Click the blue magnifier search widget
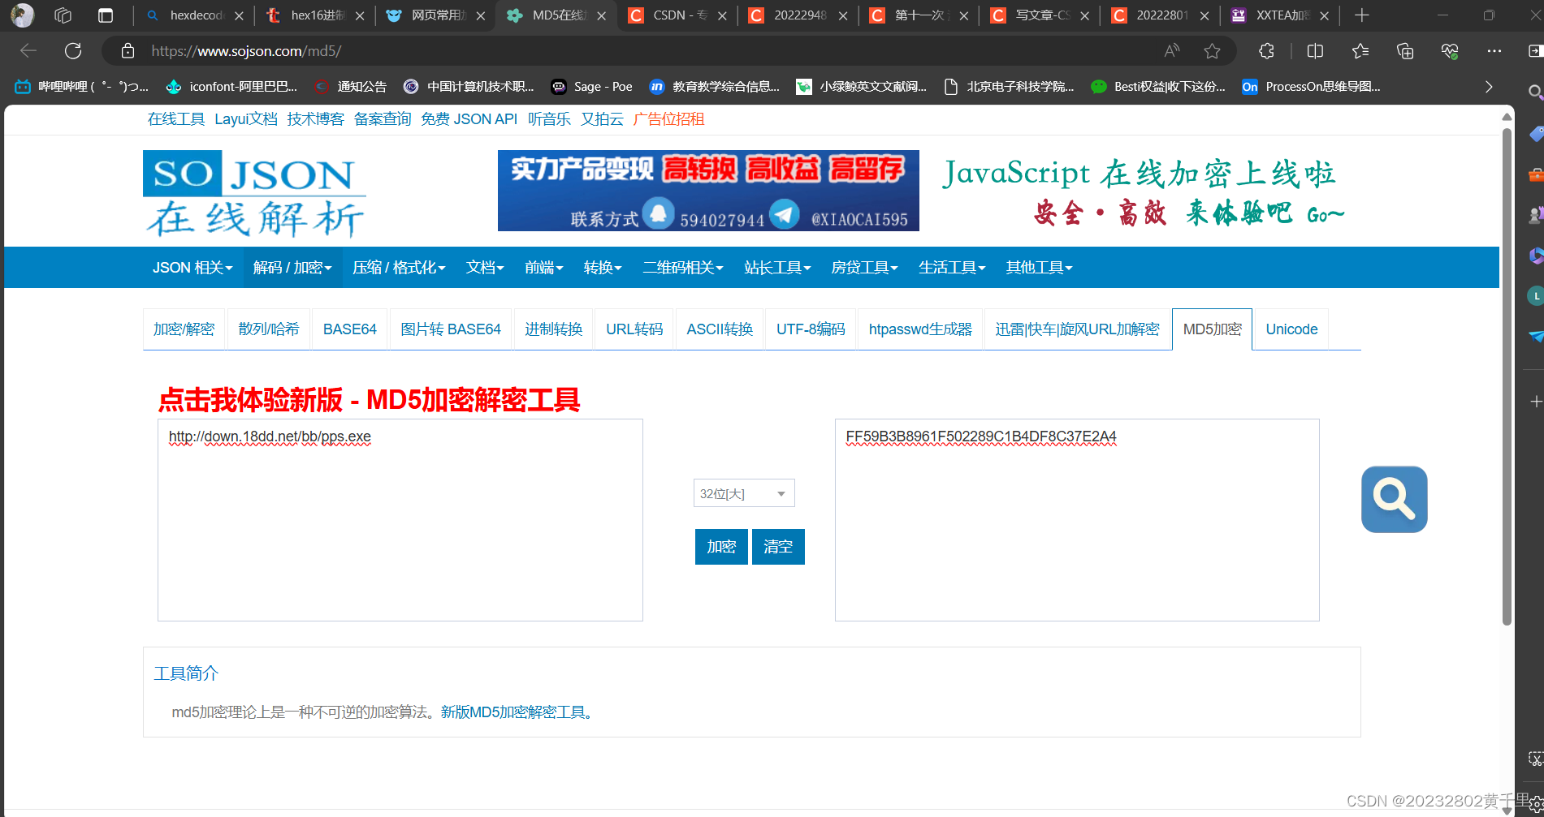 (x=1394, y=499)
